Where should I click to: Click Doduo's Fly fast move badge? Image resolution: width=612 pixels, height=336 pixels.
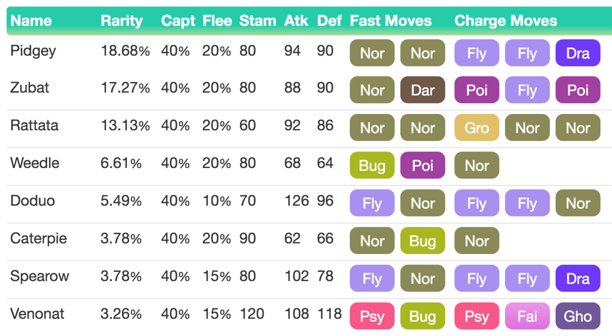tap(372, 203)
